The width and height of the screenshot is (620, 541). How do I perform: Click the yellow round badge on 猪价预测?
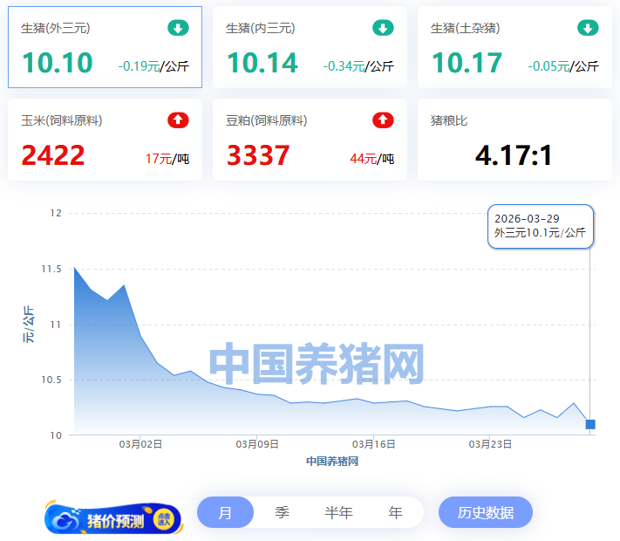click(x=164, y=519)
